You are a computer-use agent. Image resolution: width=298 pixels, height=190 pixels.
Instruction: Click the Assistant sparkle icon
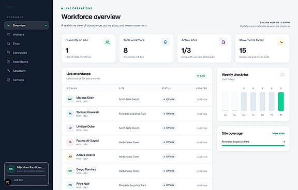8,71
